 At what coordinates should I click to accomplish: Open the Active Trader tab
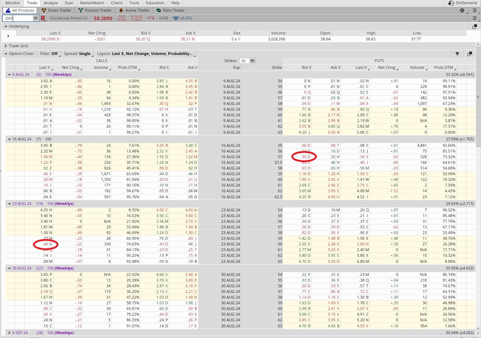pyautogui.click(x=134, y=10)
